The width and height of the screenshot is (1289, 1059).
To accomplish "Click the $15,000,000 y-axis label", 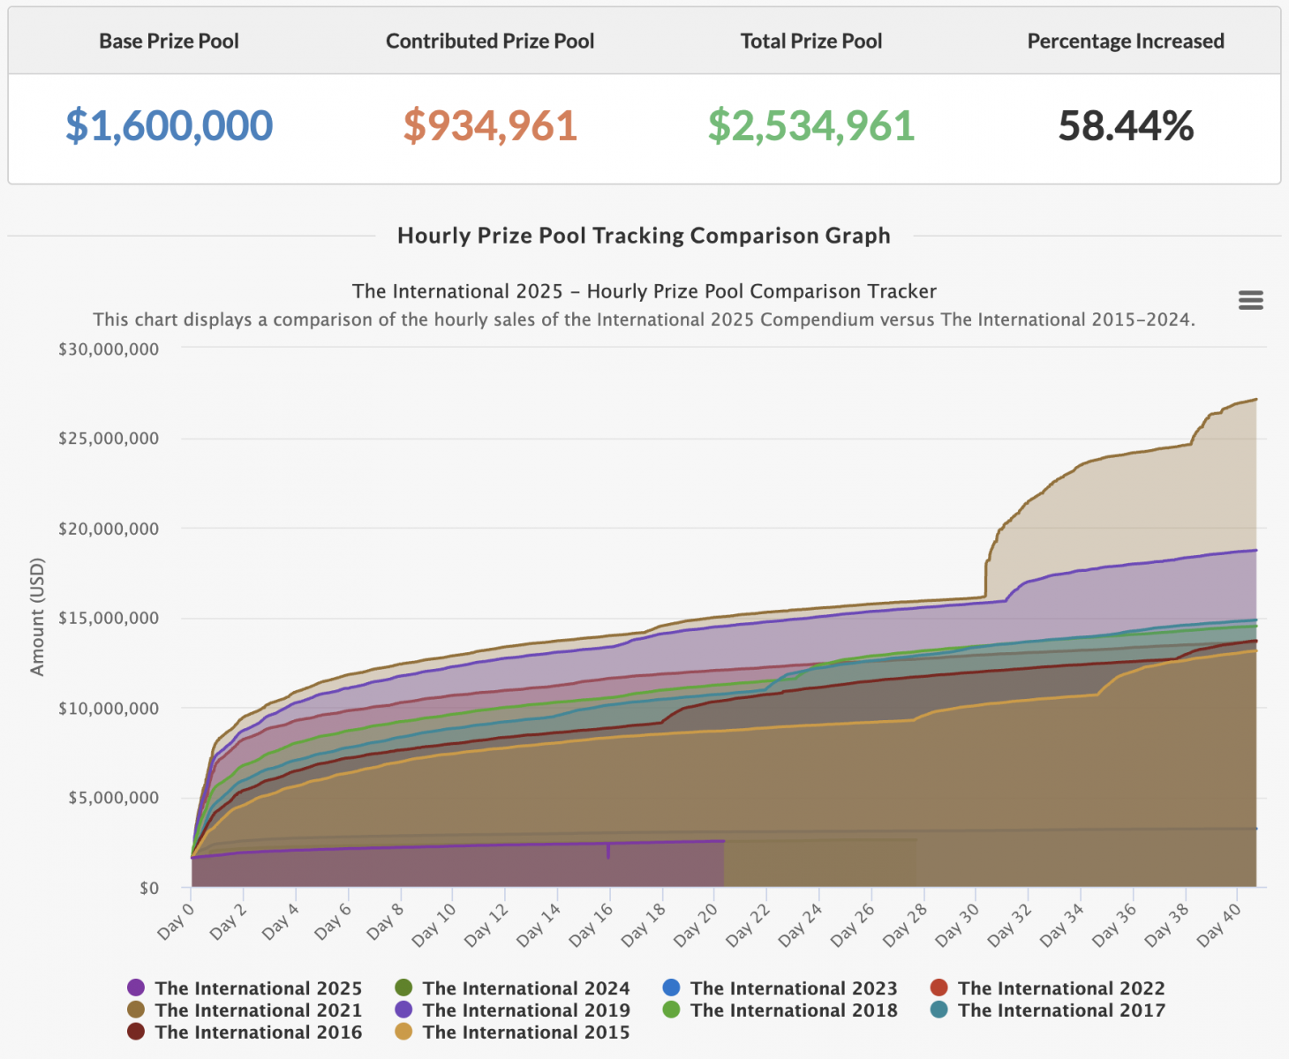I will click(109, 618).
